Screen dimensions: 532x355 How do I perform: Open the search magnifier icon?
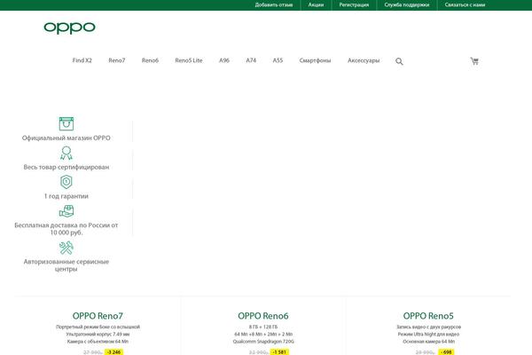[x=399, y=61]
